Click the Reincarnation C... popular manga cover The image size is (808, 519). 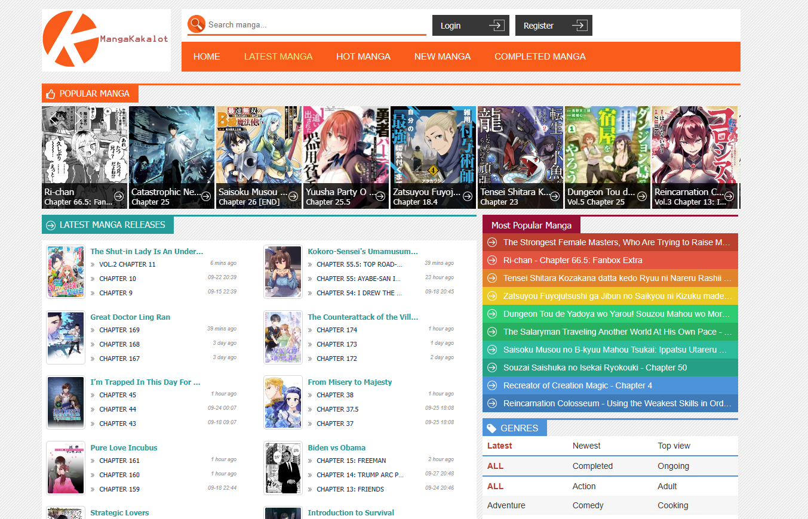coord(695,157)
